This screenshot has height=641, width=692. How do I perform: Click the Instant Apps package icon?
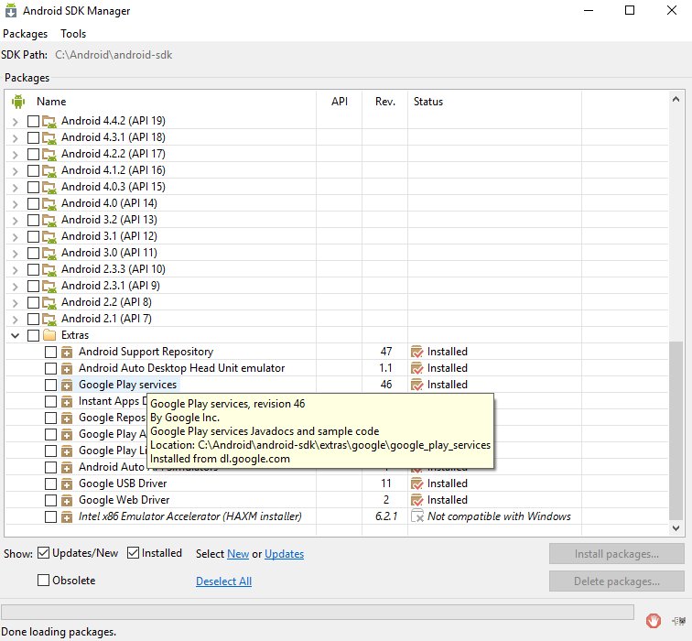pos(67,401)
